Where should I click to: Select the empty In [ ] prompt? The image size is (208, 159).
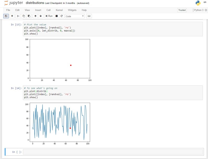(17, 152)
